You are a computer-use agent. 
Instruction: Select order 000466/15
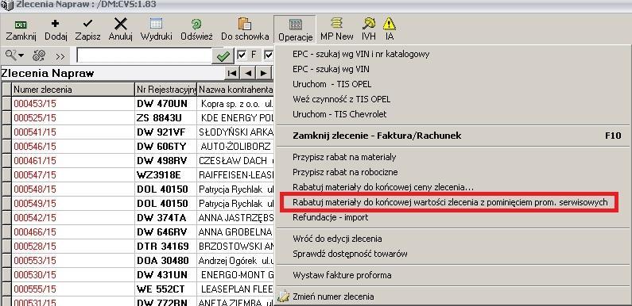tap(35, 232)
